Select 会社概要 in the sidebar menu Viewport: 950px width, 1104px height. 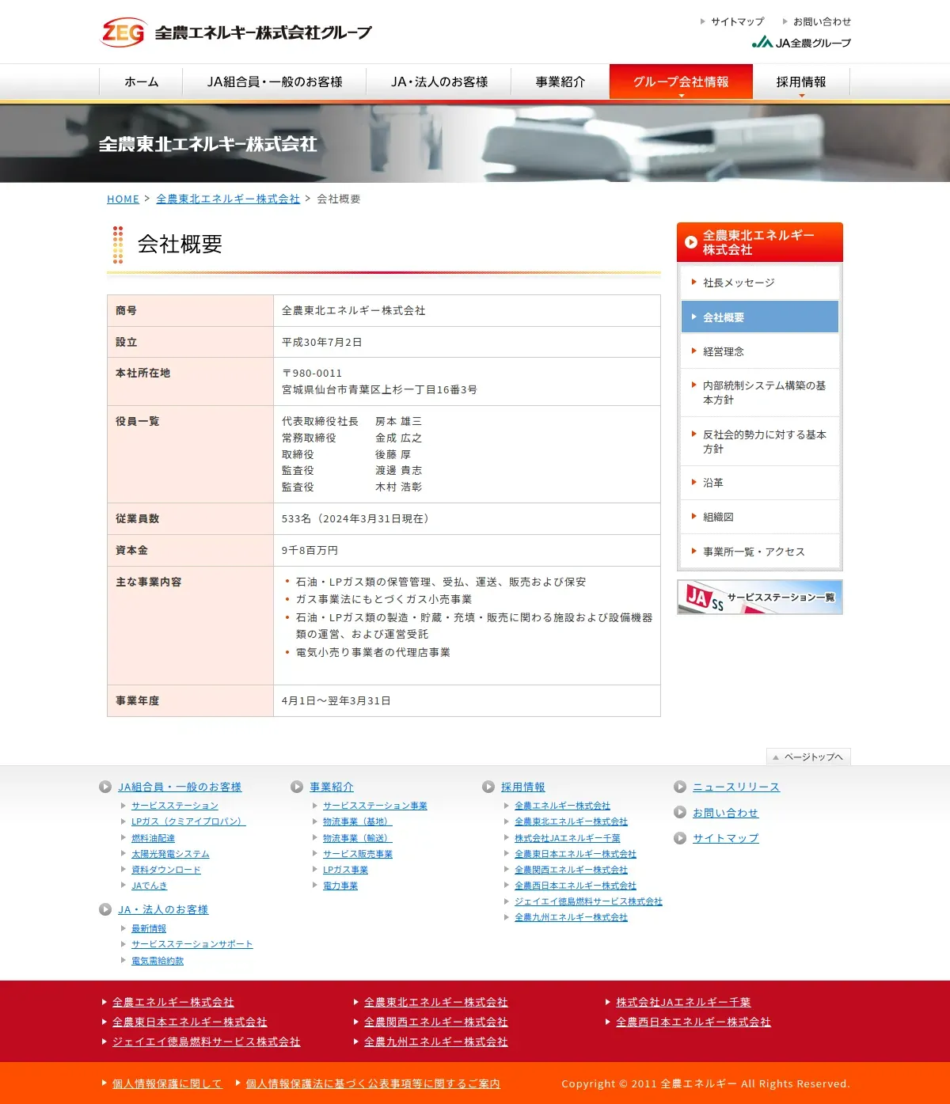click(x=760, y=317)
